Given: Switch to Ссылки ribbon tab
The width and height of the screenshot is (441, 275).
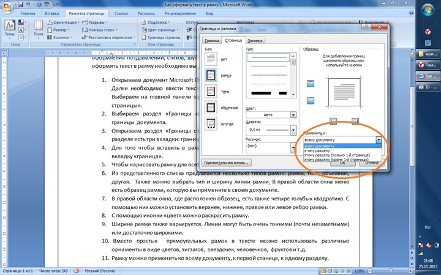Looking at the screenshot, I should tap(121, 13).
